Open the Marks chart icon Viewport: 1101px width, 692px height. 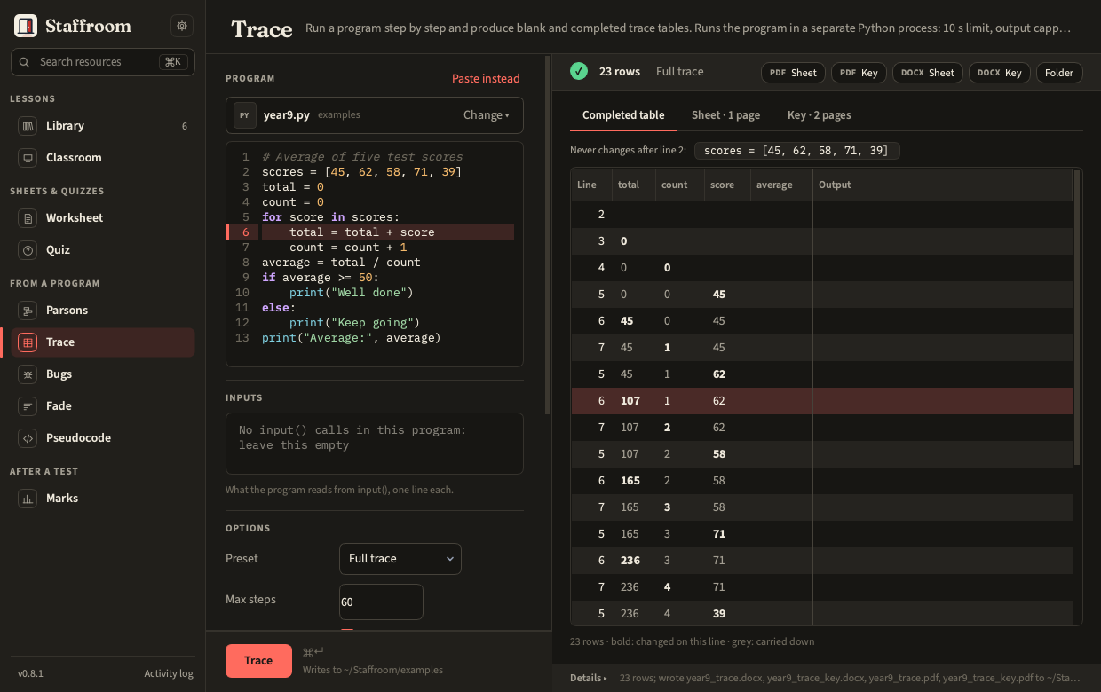(28, 499)
